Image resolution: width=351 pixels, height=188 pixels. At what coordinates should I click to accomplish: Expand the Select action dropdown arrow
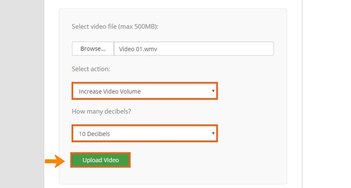click(x=213, y=91)
